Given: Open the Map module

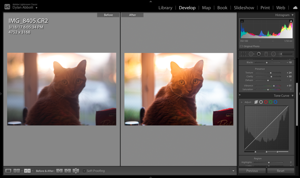Looking at the screenshot, I should [x=206, y=8].
